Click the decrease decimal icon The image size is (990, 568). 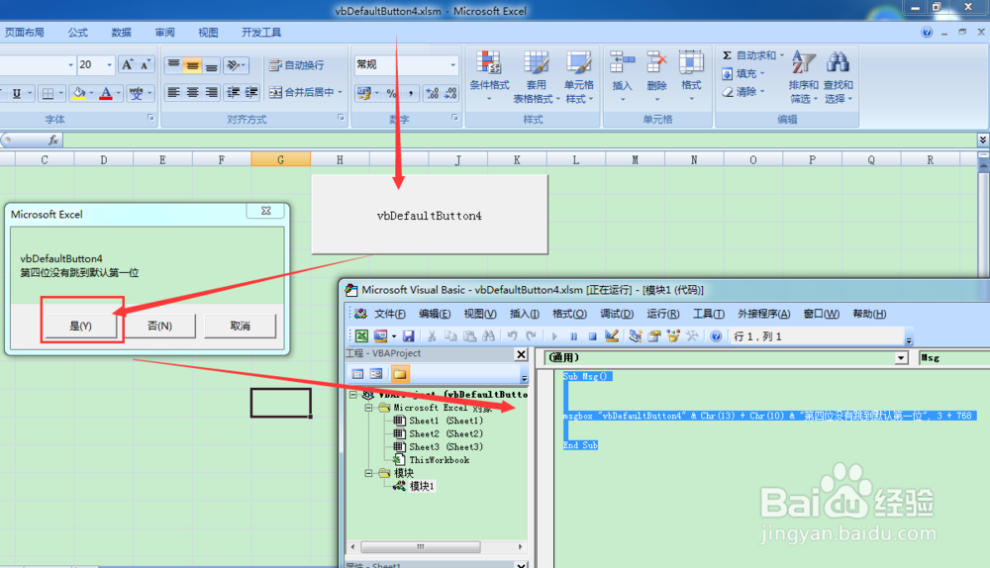tap(450, 93)
